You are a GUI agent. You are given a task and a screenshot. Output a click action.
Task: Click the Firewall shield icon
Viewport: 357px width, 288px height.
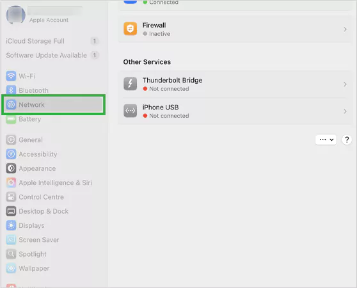[x=131, y=29]
